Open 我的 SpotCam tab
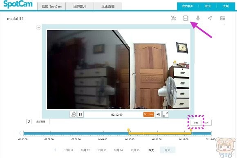Image resolution: width=237 pixels, height=158 pixels. point(51,7)
